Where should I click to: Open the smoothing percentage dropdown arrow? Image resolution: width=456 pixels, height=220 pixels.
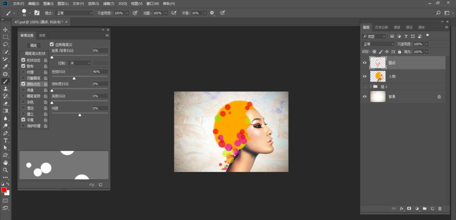pos(204,13)
